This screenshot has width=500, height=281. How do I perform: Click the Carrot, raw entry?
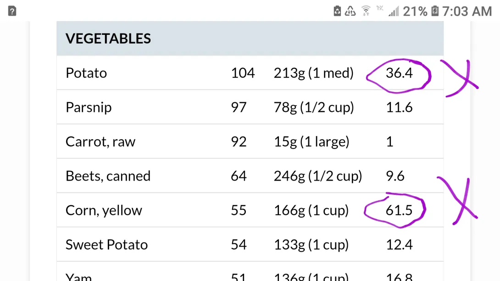click(100, 142)
